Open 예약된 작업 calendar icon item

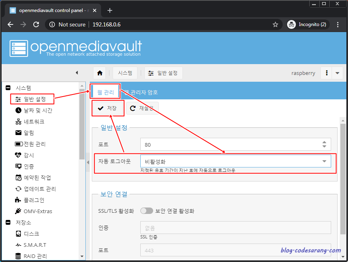pos(33,177)
